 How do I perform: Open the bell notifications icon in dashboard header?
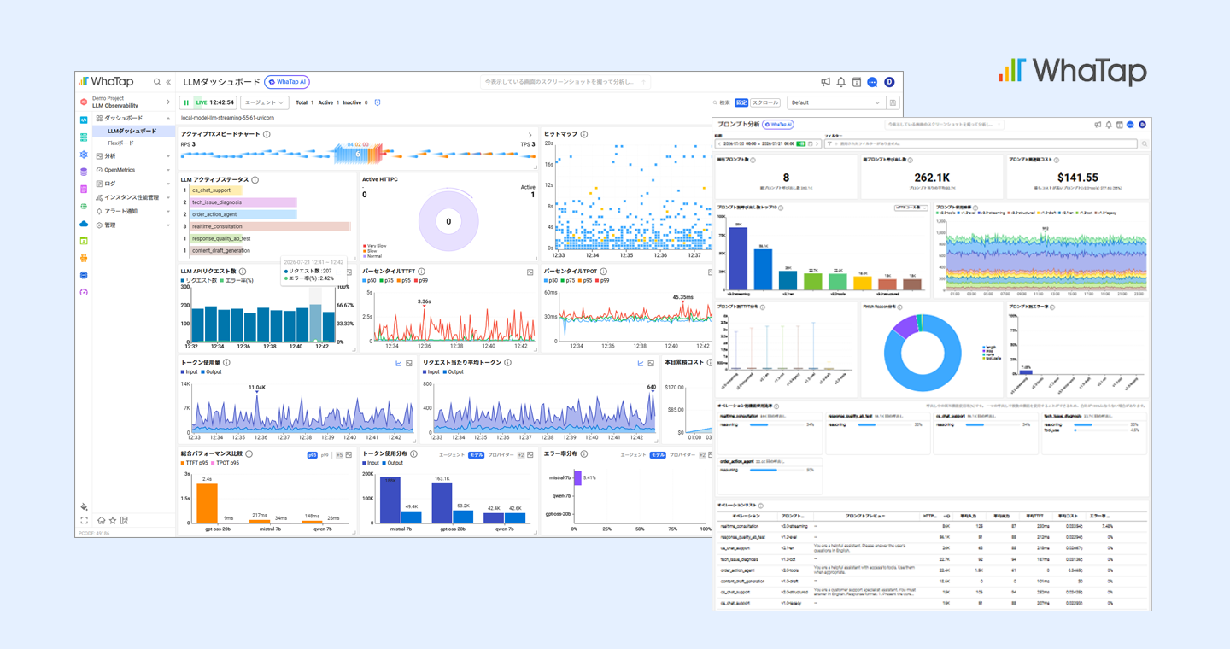(841, 82)
